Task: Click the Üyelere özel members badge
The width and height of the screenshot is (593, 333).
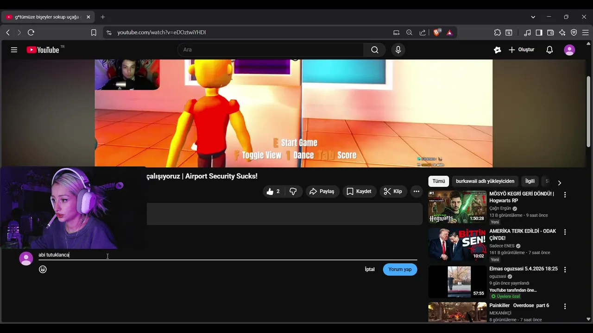Action: [505, 296]
